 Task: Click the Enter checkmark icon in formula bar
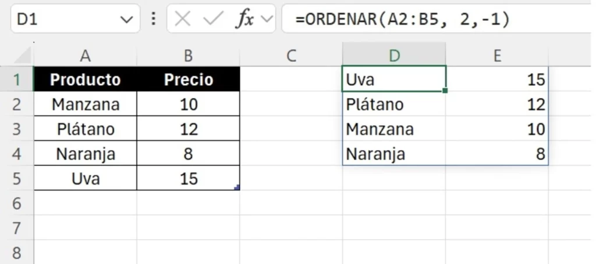coord(214,20)
